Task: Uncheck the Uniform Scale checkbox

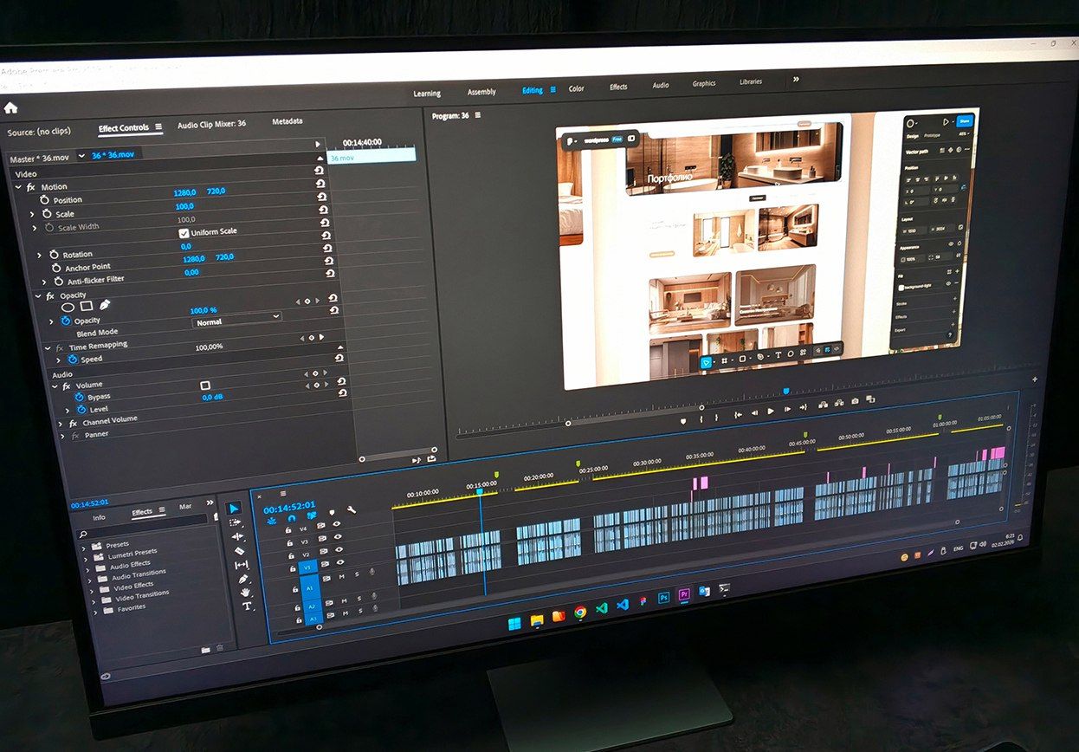Action: 184,233
